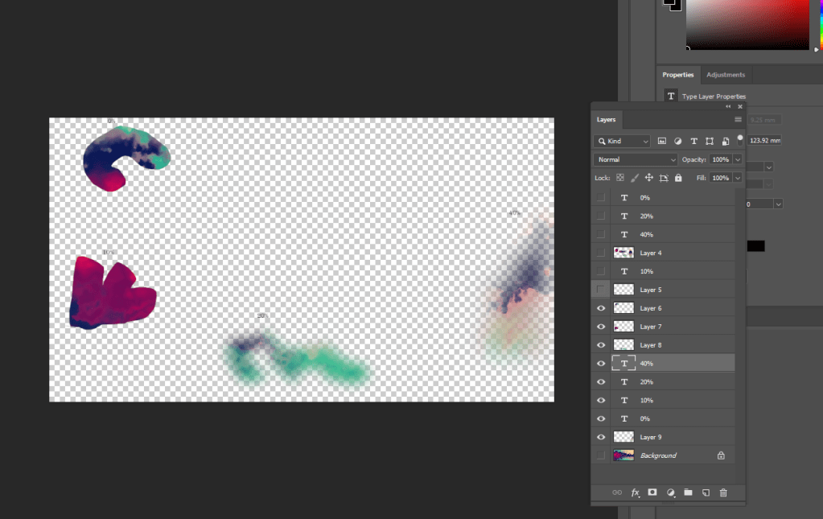Expand the Kind filter dropdown
The width and height of the screenshot is (823, 519).
point(622,141)
